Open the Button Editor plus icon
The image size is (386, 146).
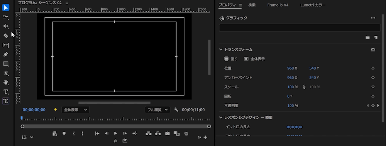tap(205, 137)
